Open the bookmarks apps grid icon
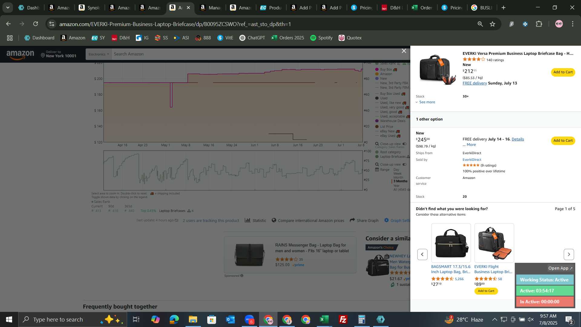The height and width of the screenshot is (327, 581). 10,38
